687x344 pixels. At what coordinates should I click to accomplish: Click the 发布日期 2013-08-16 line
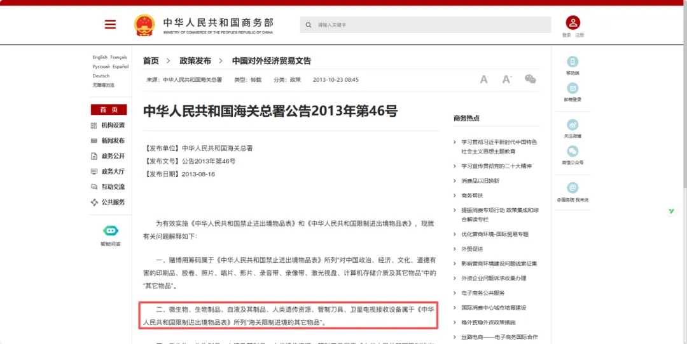tap(179, 174)
